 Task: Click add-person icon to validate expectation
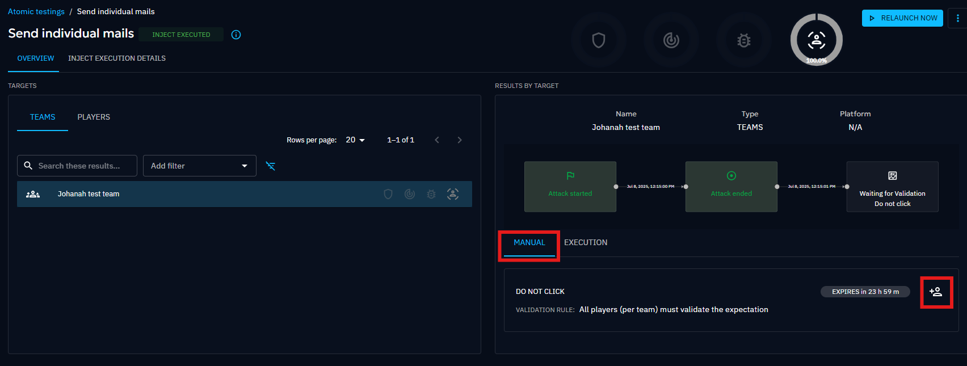936,292
